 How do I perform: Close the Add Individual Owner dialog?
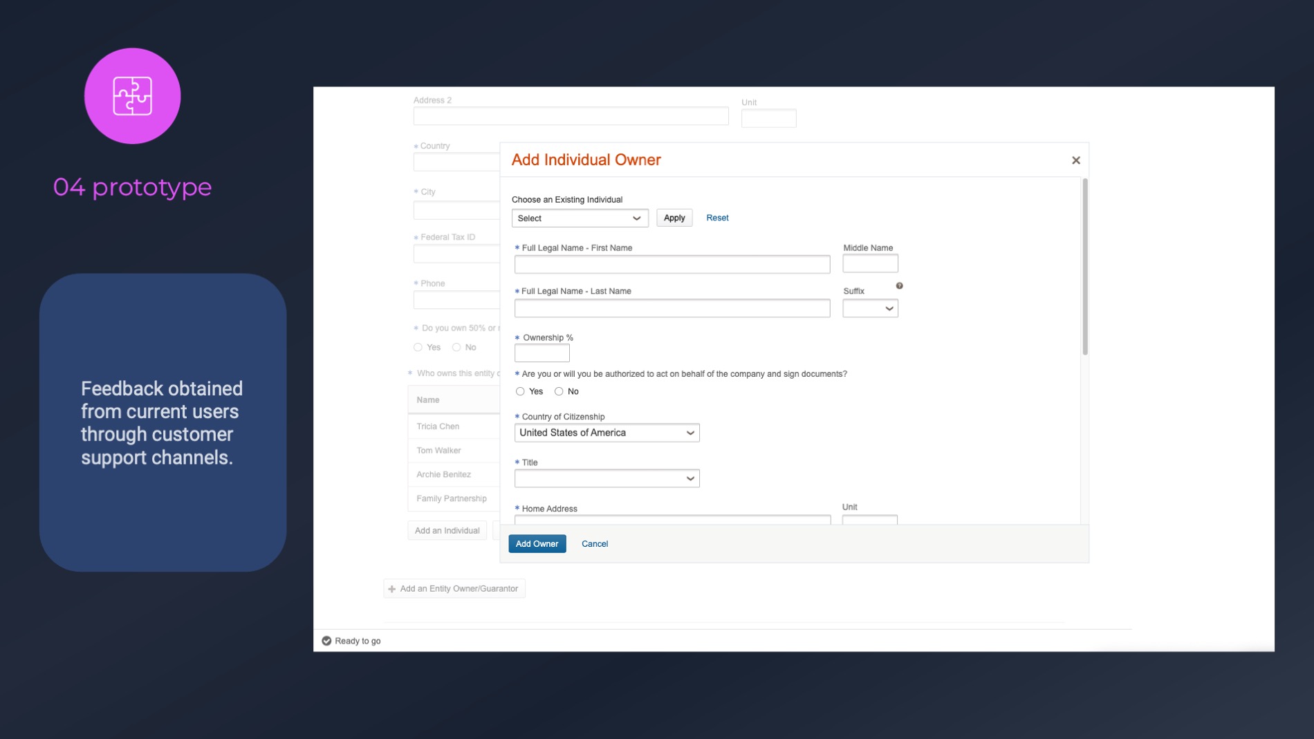coord(1075,160)
